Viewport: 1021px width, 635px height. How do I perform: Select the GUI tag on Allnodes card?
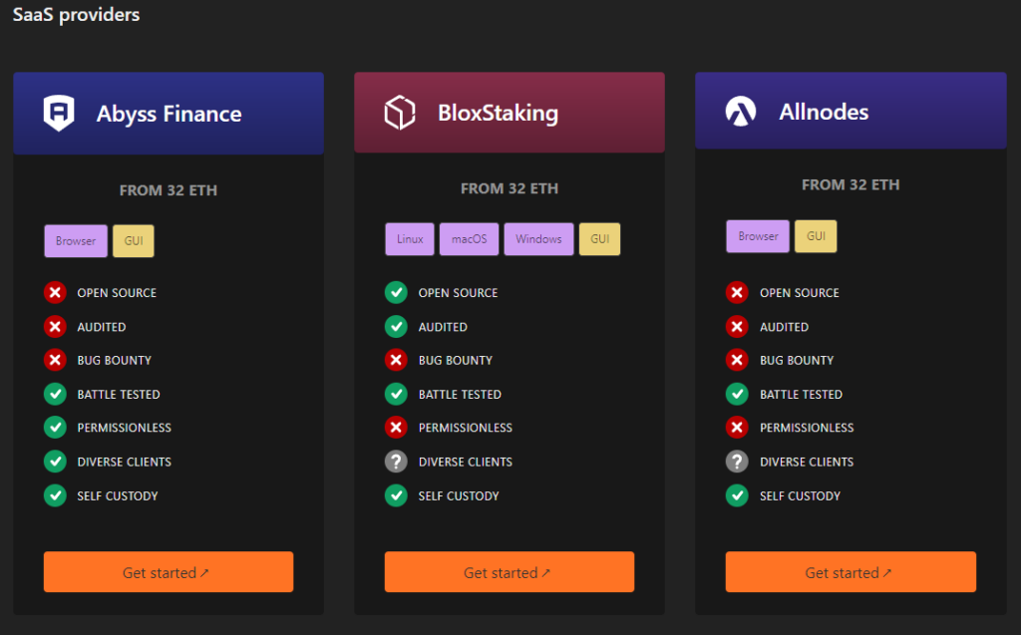816,236
